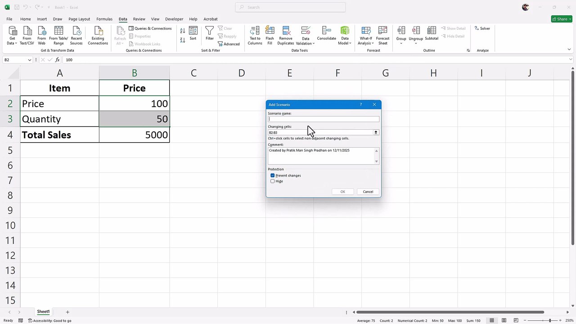Image resolution: width=576 pixels, height=324 pixels.
Task: Open the Ungroup dropdown arrow
Action: pyautogui.click(x=416, y=43)
